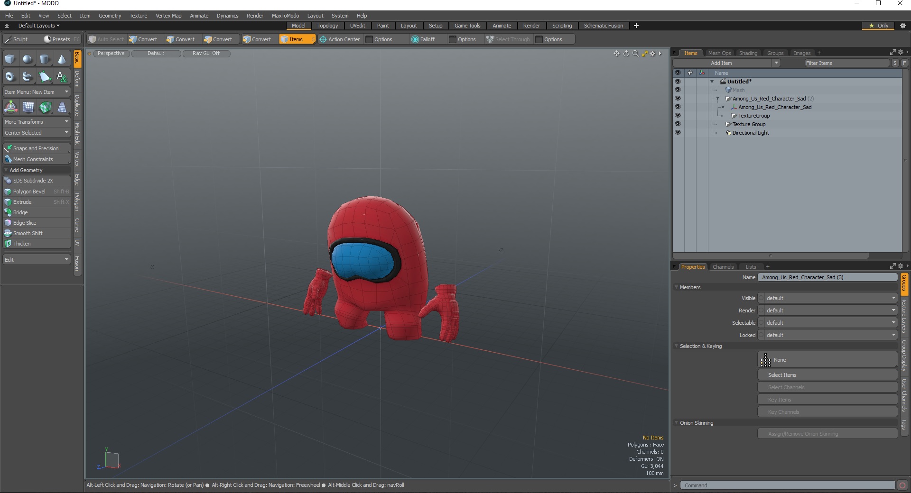Click the group Name input field
This screenshot has width=911, height=493.
827,277
